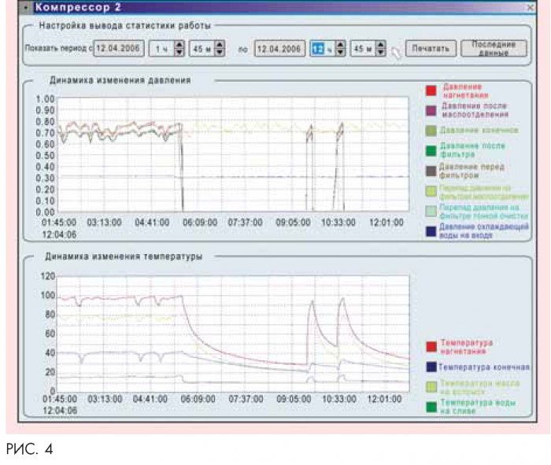This screenshot has width=551, height=465.
Task: Select the blue Температура конечная legend swatch
Action: point(430,367)
